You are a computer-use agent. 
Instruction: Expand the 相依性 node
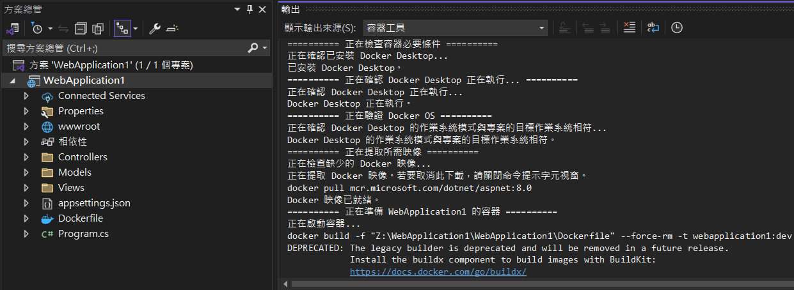point(26,142)
